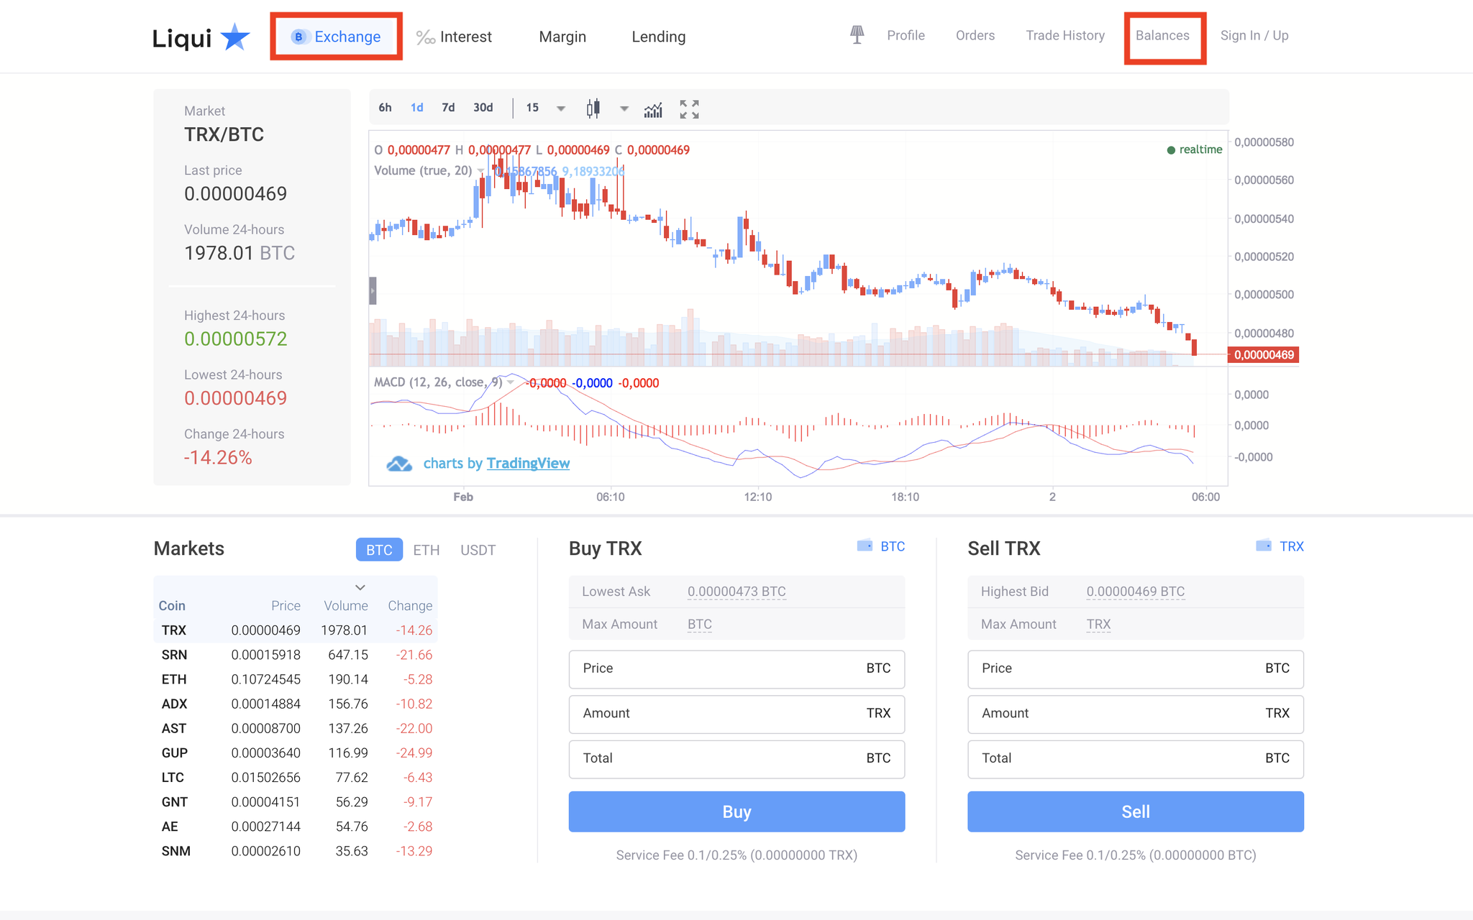Focus the Sell Total input field
Screen dimensions: 1473x920
[x=1136, y=759]
